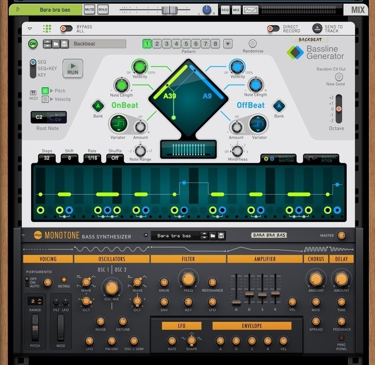
Task: Click the Note Range knob
Action: [x=140, y=151]
